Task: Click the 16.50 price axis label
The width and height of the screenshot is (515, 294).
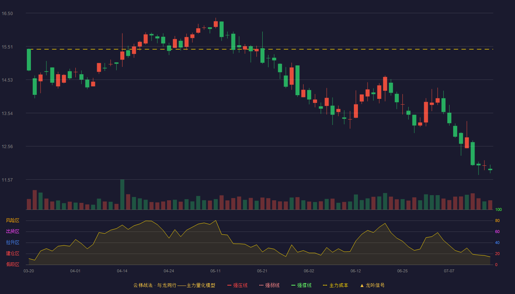Action: [7, 14]
